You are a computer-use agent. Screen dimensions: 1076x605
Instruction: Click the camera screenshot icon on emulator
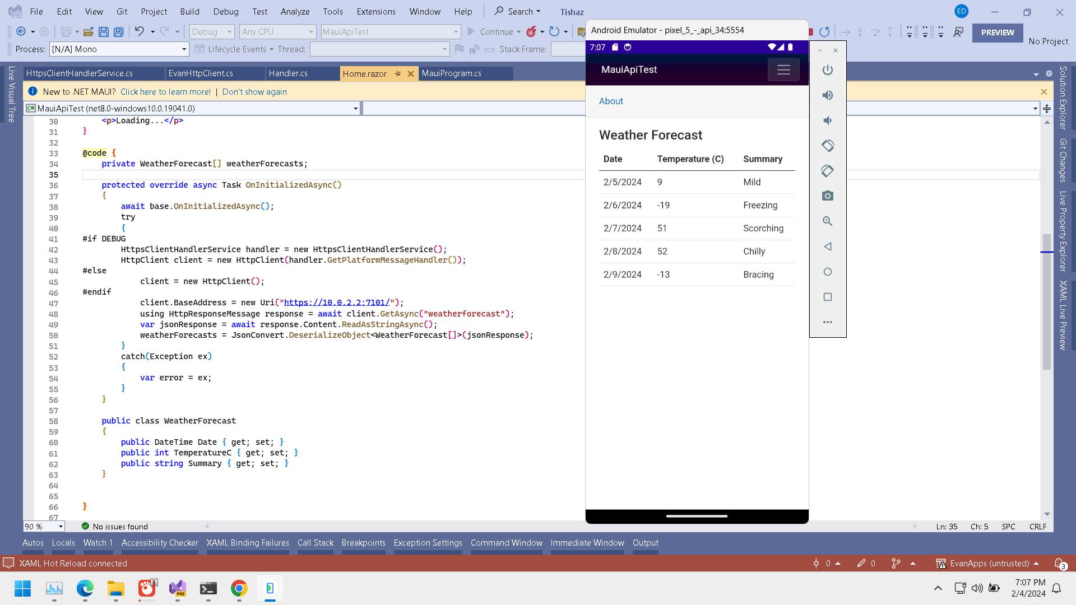828,196
